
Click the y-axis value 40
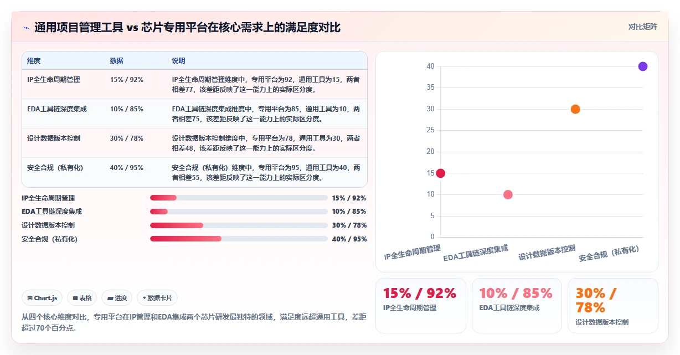430,66
